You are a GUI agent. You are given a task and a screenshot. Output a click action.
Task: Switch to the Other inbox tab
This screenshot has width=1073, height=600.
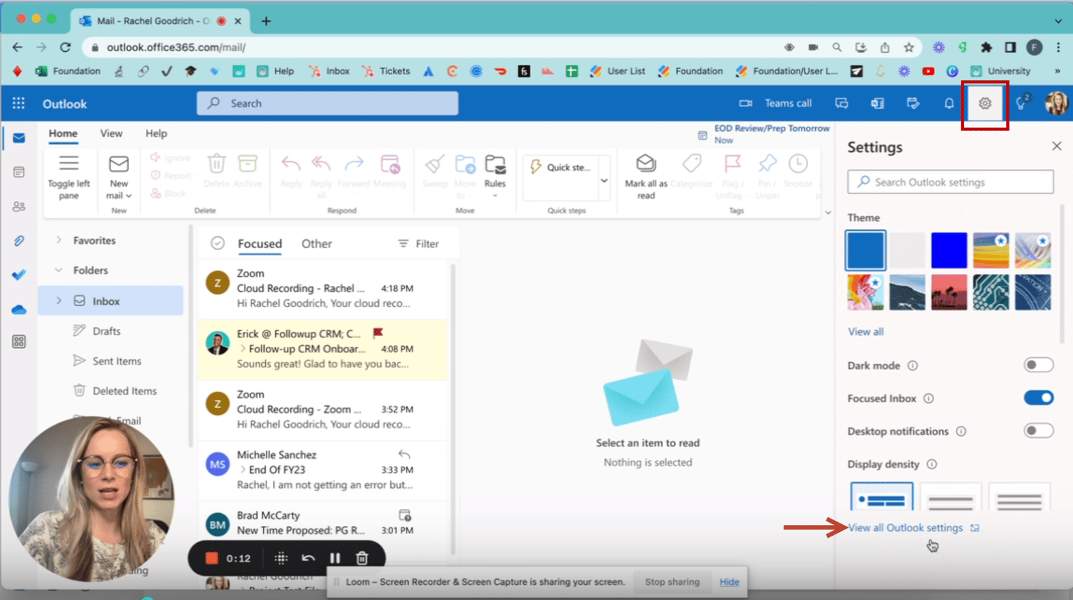[x=316, y=243]
